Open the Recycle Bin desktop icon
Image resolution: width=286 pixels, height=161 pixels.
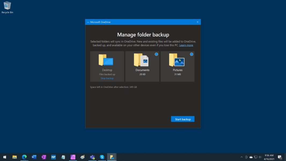tap(7, 7)
